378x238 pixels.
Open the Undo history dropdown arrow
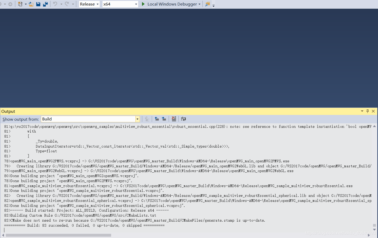click(x=61, y=4)
